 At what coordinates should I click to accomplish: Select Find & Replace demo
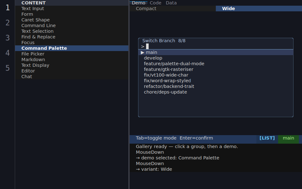[x=72, y=37]
